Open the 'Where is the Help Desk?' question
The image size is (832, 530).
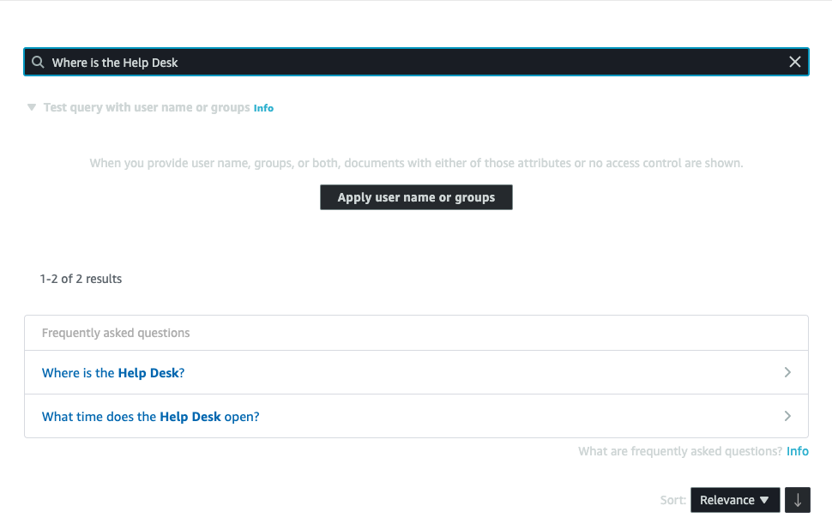(x=113, y=373)
